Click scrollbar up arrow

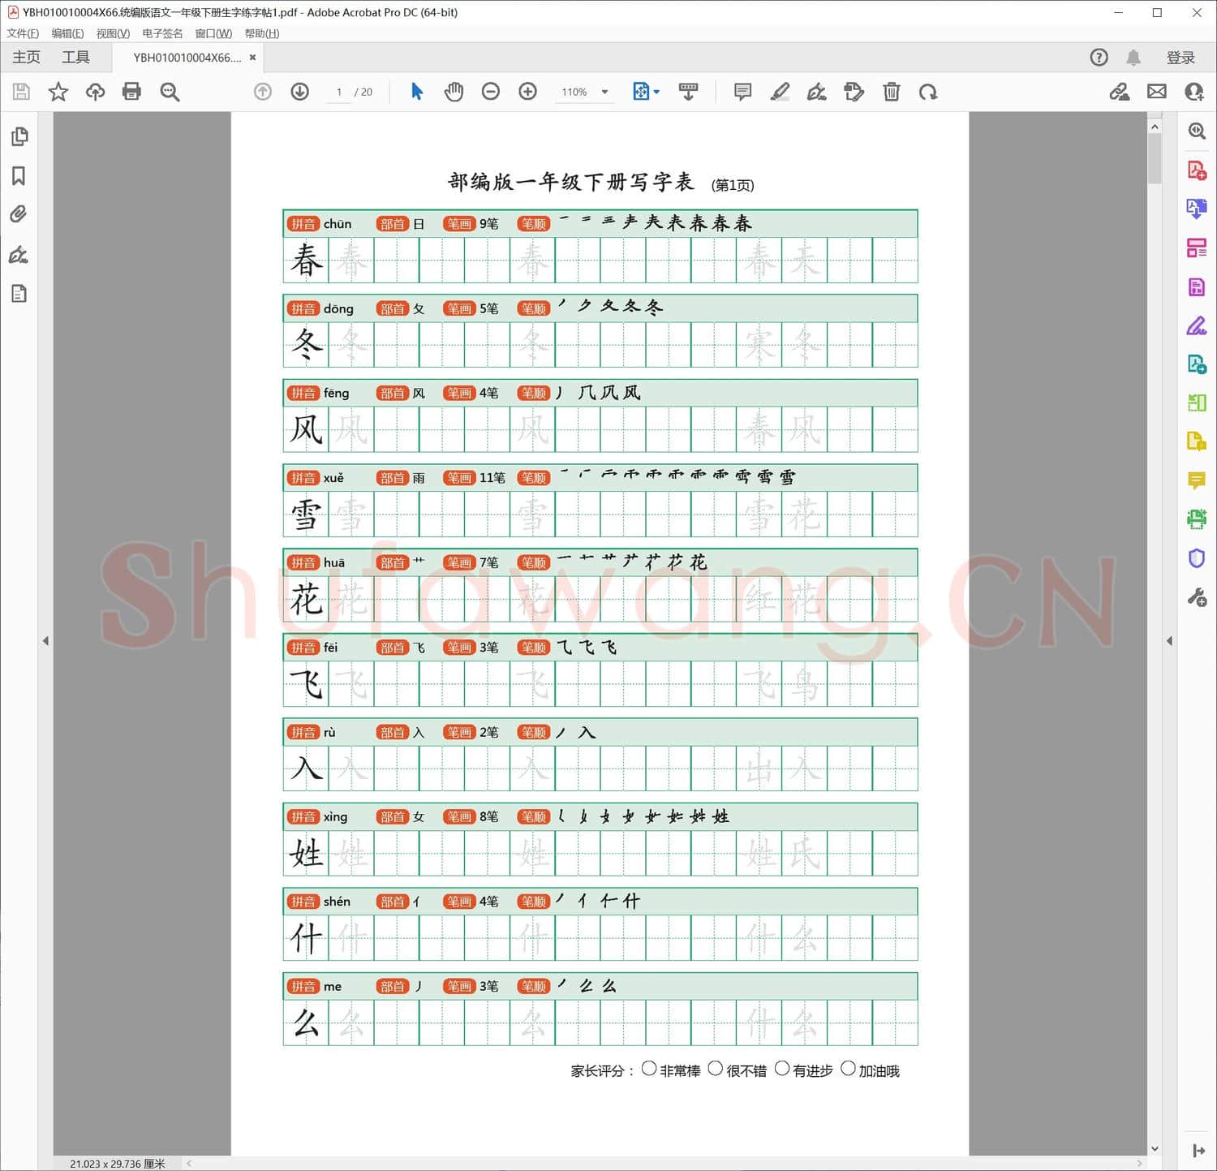click(1155, 127)
